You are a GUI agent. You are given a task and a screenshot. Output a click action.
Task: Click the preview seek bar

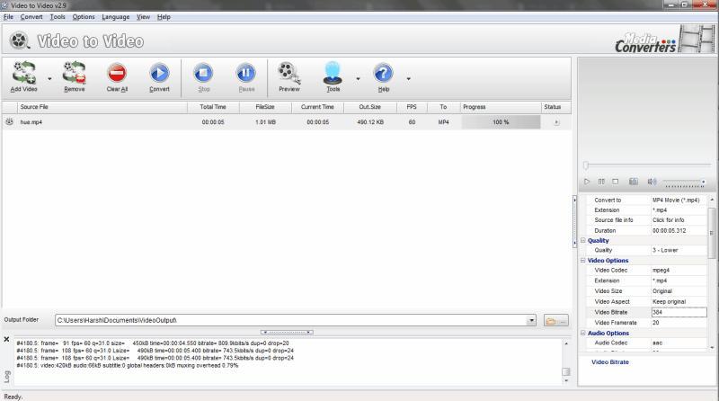(648, 165)
